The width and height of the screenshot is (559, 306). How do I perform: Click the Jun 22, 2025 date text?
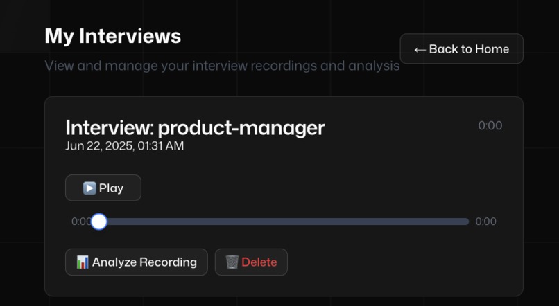125,146
